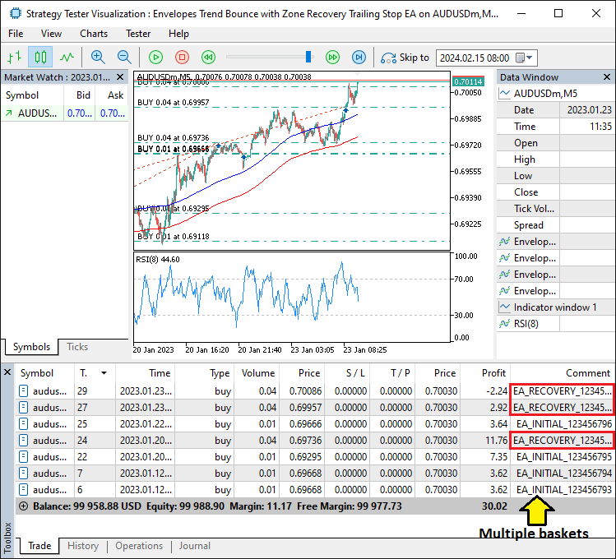The width and height of the screenshot is (616, 559).
Task: Adjust the visualization speed slider handle
Action: (308, 57)
